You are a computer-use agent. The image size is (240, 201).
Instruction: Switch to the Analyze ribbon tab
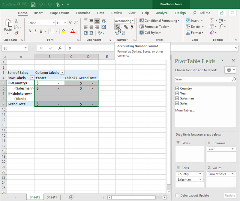click(162, 13)
